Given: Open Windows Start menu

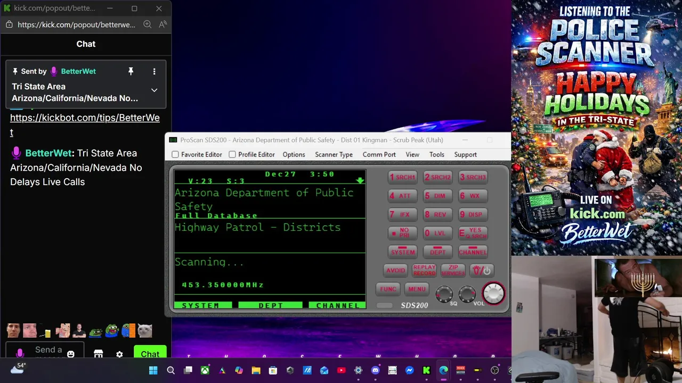Looking at the screenshot, I should click(153, 370).
